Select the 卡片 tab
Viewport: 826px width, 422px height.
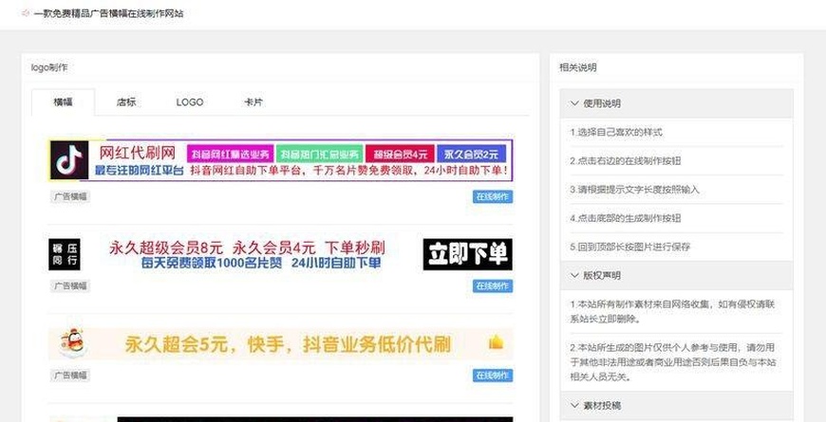click(x=253, y=102)
